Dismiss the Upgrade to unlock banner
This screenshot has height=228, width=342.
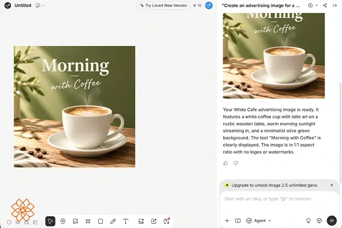[332, 185]
